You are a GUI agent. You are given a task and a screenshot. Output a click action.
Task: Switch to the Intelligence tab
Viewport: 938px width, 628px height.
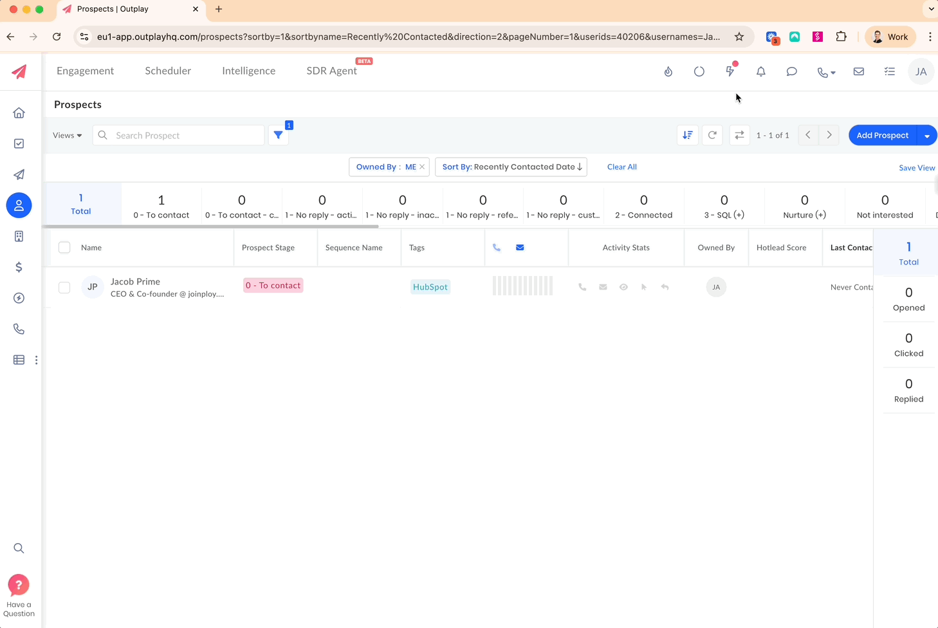point(248,71)
